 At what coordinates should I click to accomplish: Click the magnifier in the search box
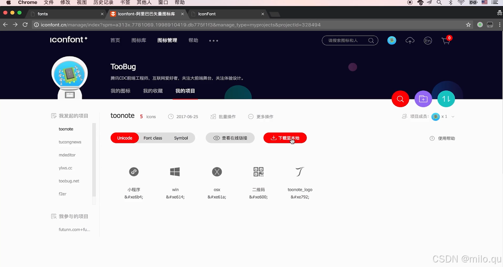pos(371,41)
